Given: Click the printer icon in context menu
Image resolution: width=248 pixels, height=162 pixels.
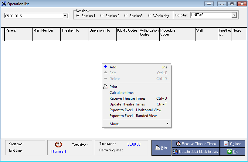Looking at the screenshot, I should [105, 87].
